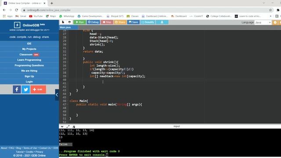Close the Online Java Compiler tab
Image resolution: width=281 pixels, height=158 pixels.
point(44,3)
